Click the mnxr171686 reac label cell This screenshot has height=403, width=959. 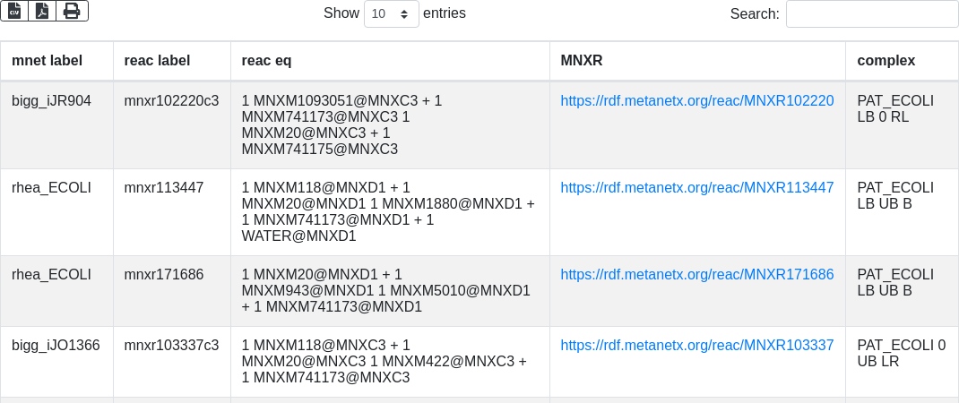(x=164, y=275)
